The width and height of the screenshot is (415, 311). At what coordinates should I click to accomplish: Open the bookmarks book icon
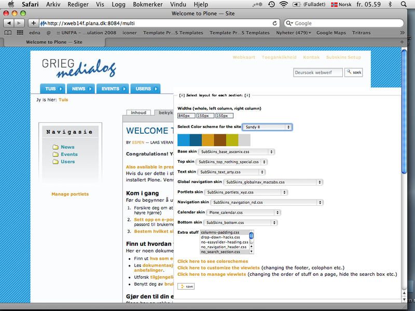click(x=7, y=33)
